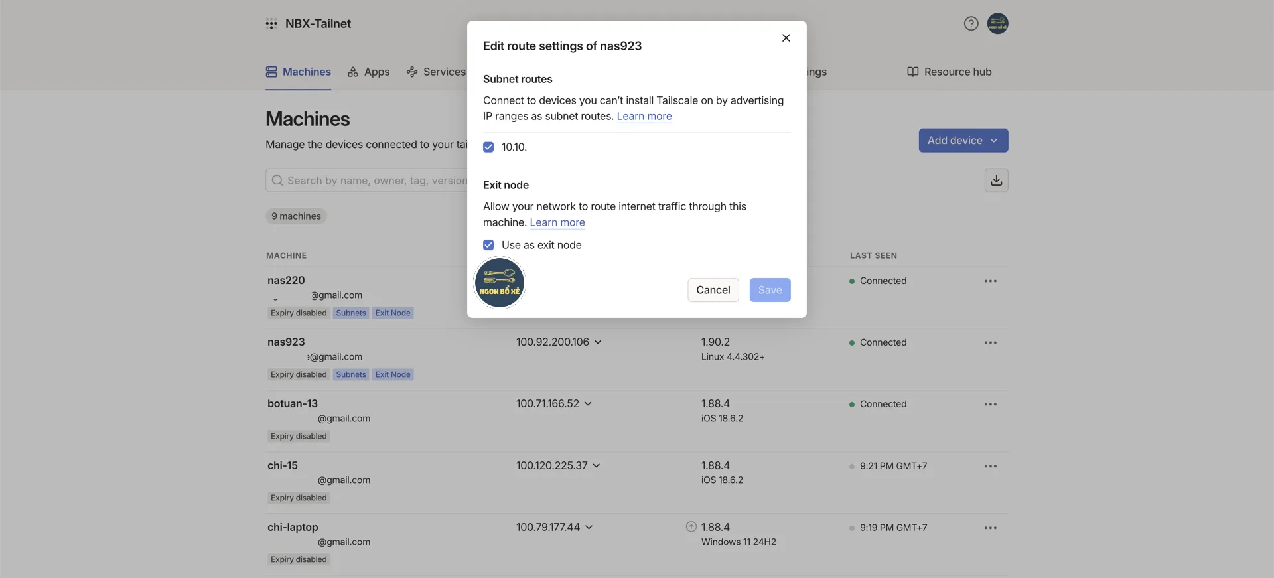Open the more options menu for nas923

(990, 343)
